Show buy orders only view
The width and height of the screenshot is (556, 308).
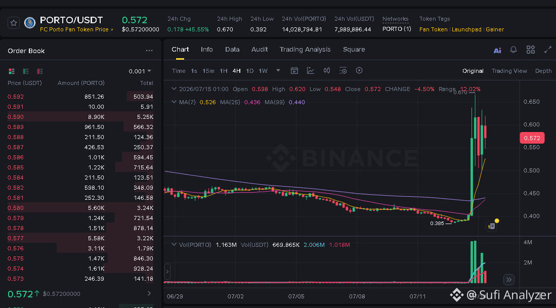click(x=26, y=71)
